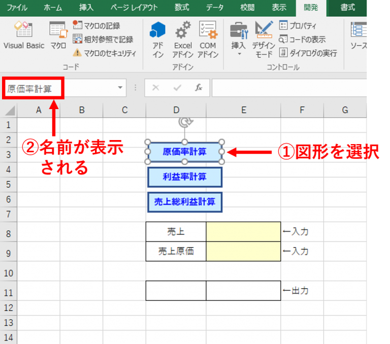This screenshot has height=344, width=390.
Task: Open the アドイン (Add-ins) icon
Action: (x=158, y=40)
